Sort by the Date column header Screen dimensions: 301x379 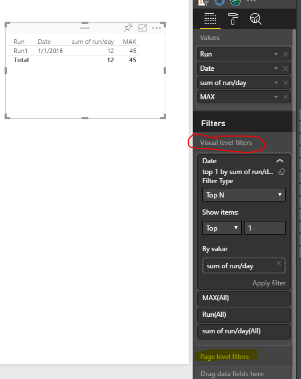[44, 42]
